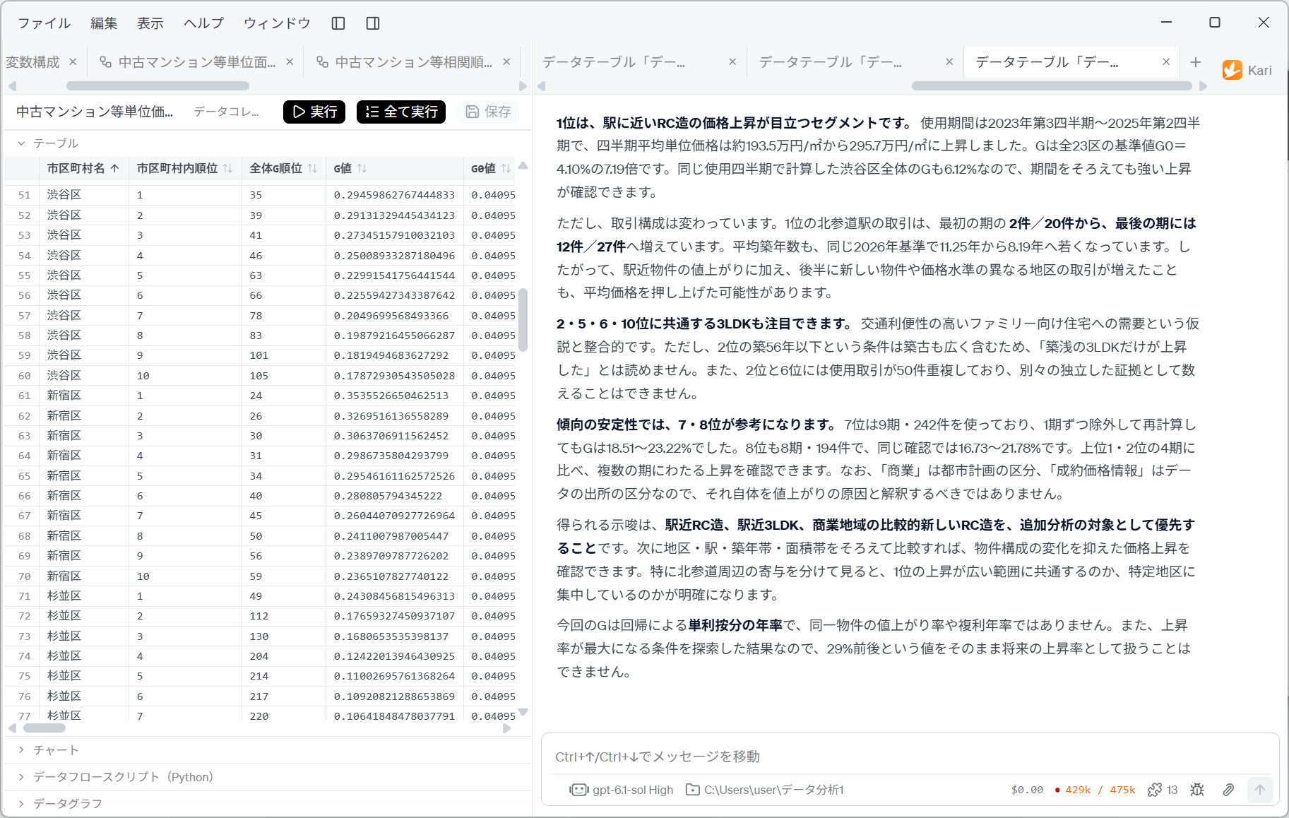
Task: Close the 変数構成 tab
Action: click(73, 62)
